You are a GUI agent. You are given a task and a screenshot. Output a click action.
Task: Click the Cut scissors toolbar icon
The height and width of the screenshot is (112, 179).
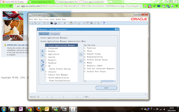(64, 23)
